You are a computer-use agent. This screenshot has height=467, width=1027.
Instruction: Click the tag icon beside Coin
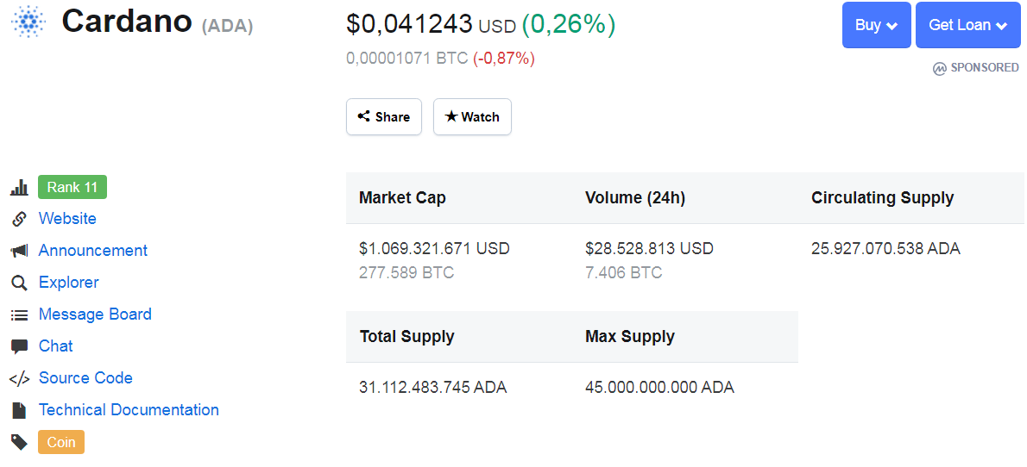coord(19,442)
